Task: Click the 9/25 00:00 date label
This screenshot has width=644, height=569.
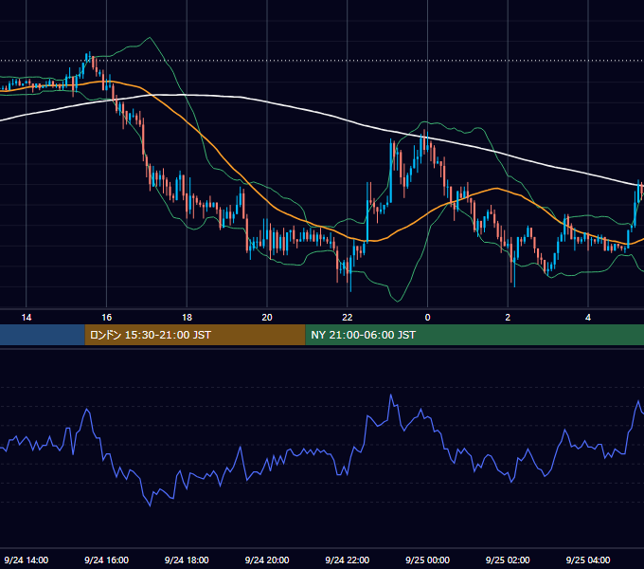Action: click(427, 560)
